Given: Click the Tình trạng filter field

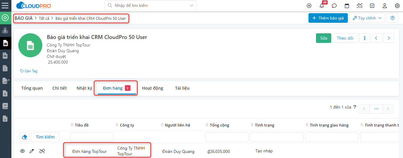Looking at the screenshot, I should [x=277, y=137].
